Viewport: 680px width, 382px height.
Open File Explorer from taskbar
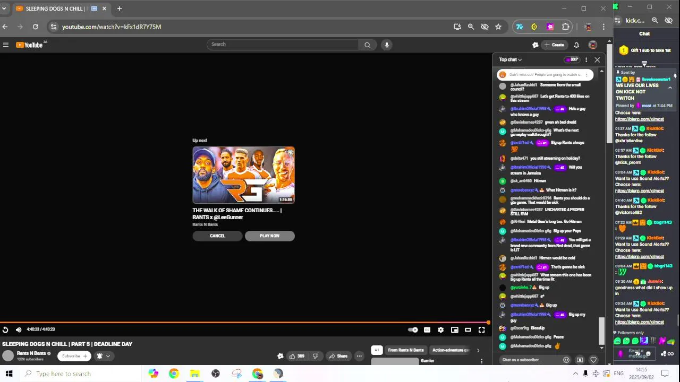tap(194, 374)
